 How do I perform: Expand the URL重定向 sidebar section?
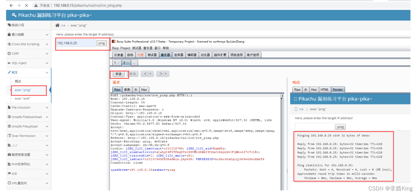click(29, 183)
